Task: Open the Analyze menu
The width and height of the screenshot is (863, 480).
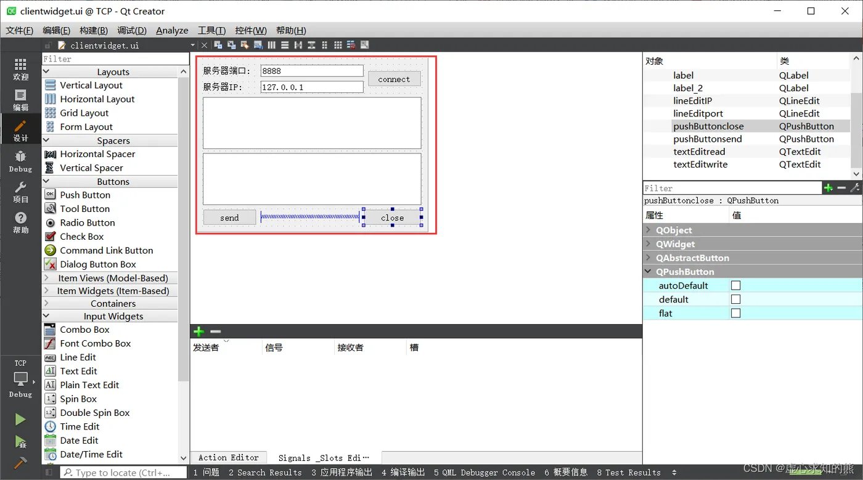Action: (172, 30)
